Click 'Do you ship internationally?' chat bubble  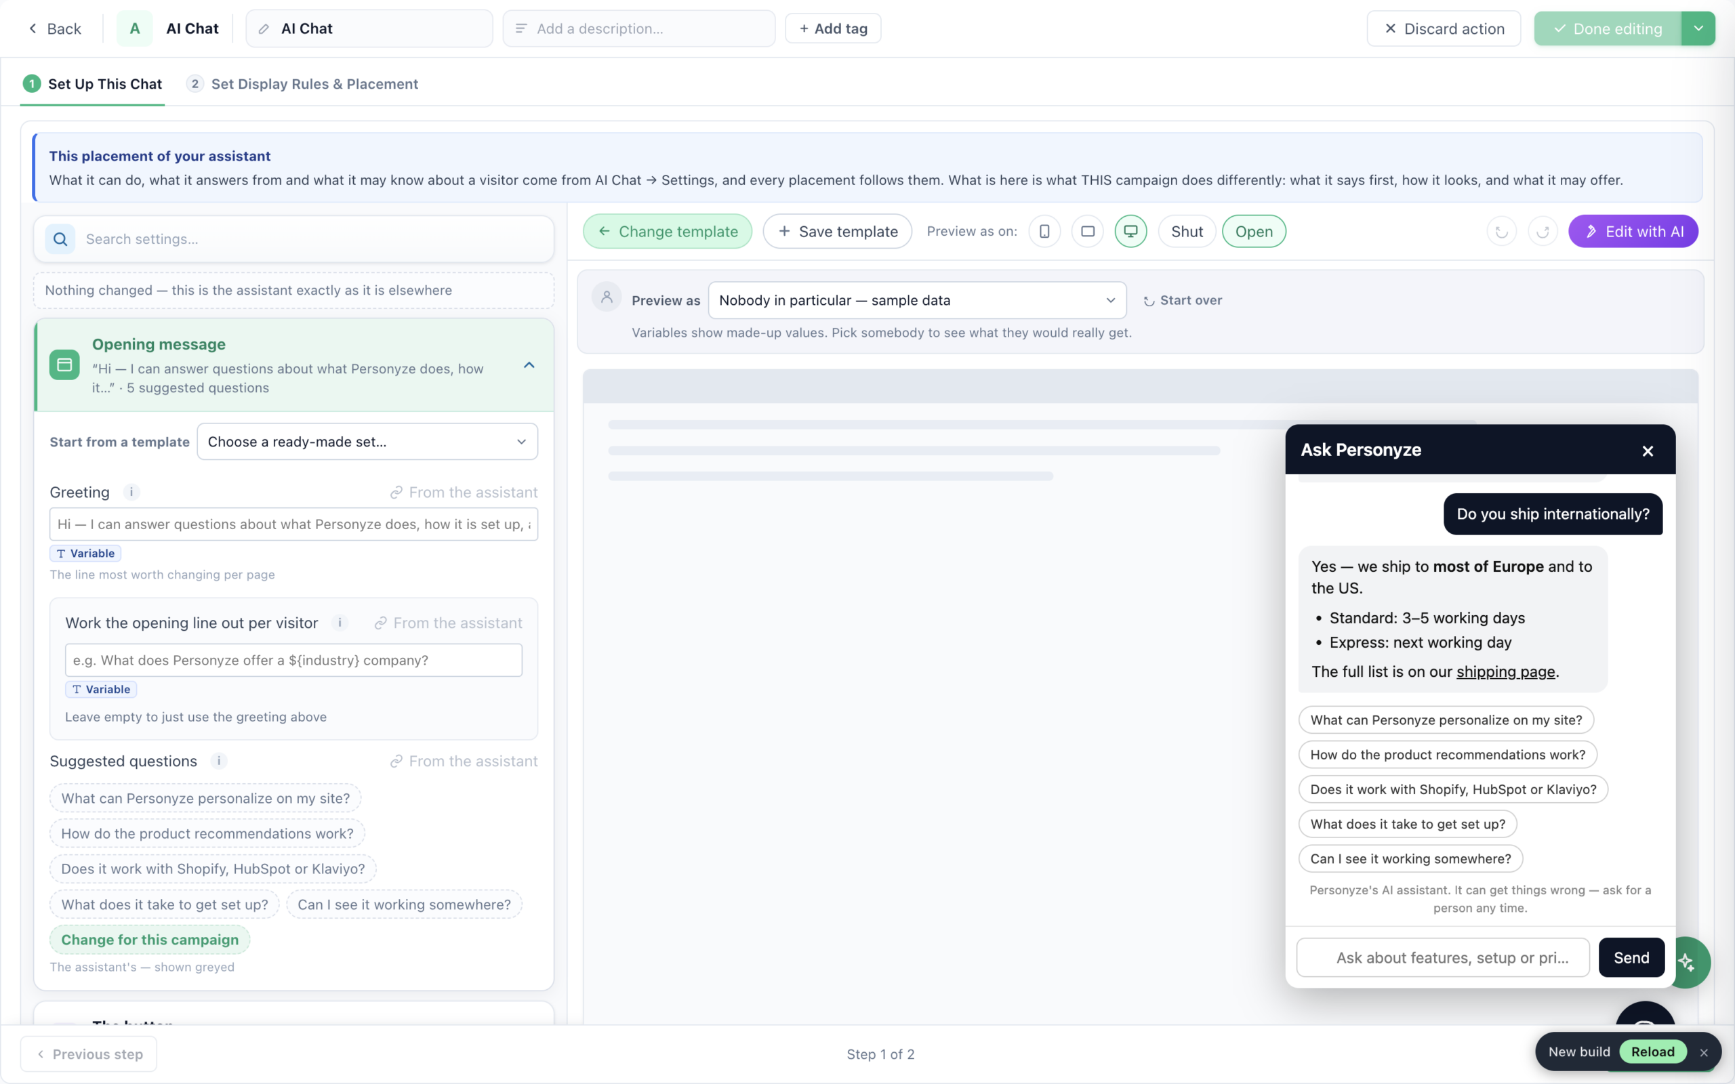tap(1553, 514)
